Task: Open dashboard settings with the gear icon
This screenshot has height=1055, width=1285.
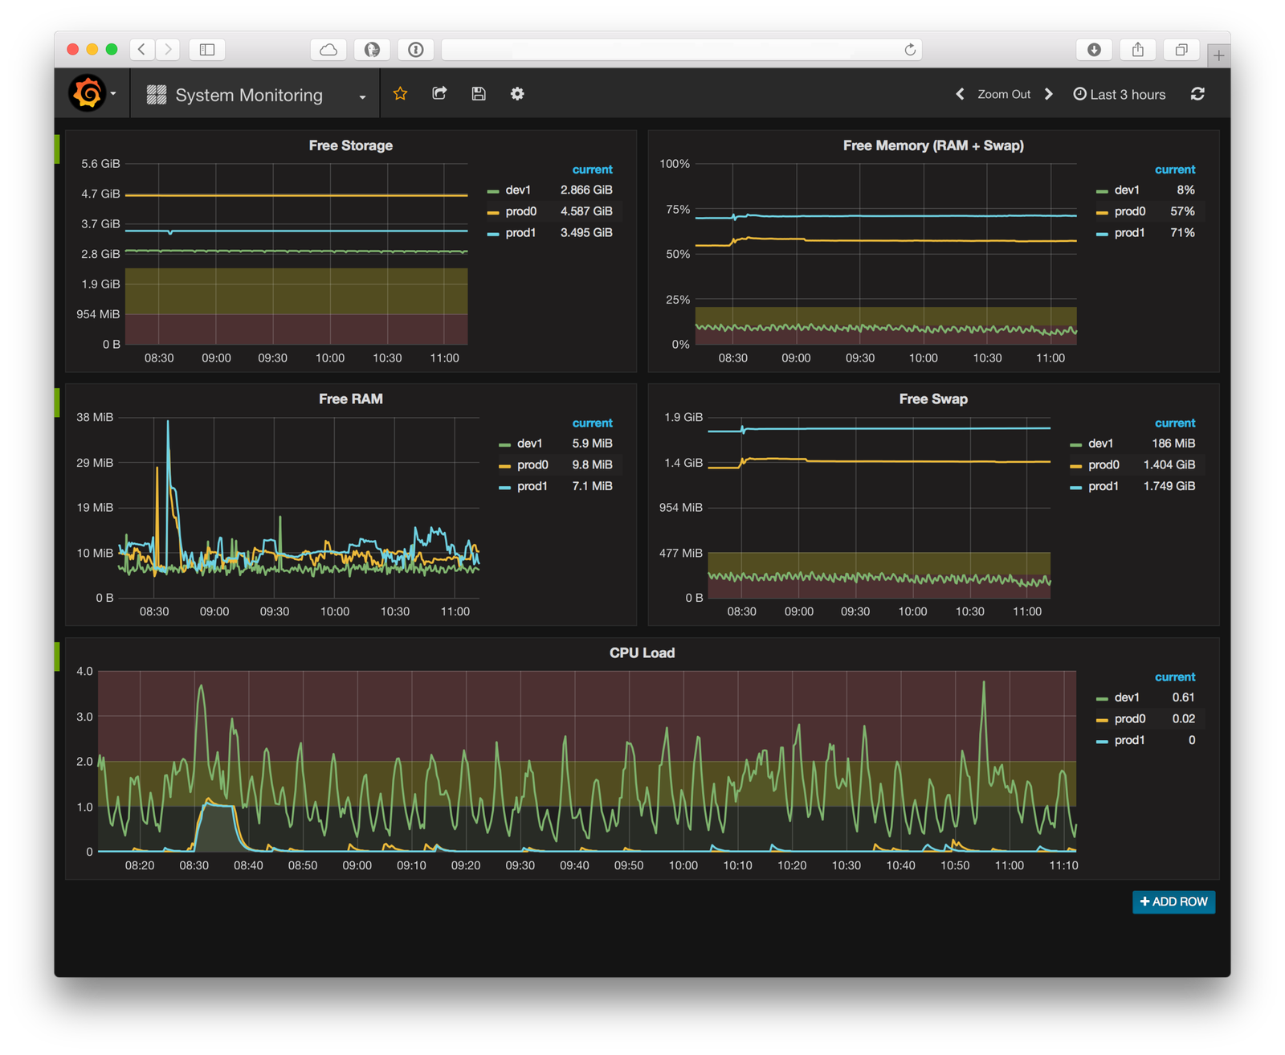Action: (516, 94)
